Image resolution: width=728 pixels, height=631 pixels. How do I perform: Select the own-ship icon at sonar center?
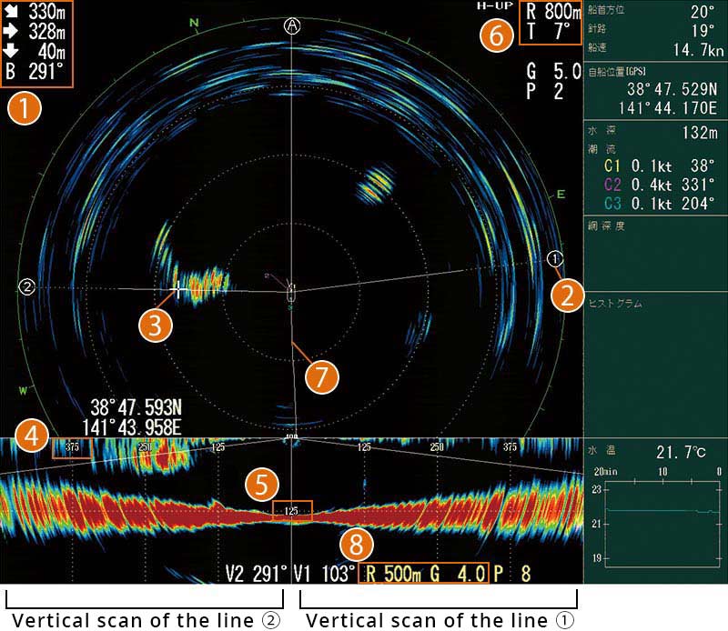tap(290, 294)
